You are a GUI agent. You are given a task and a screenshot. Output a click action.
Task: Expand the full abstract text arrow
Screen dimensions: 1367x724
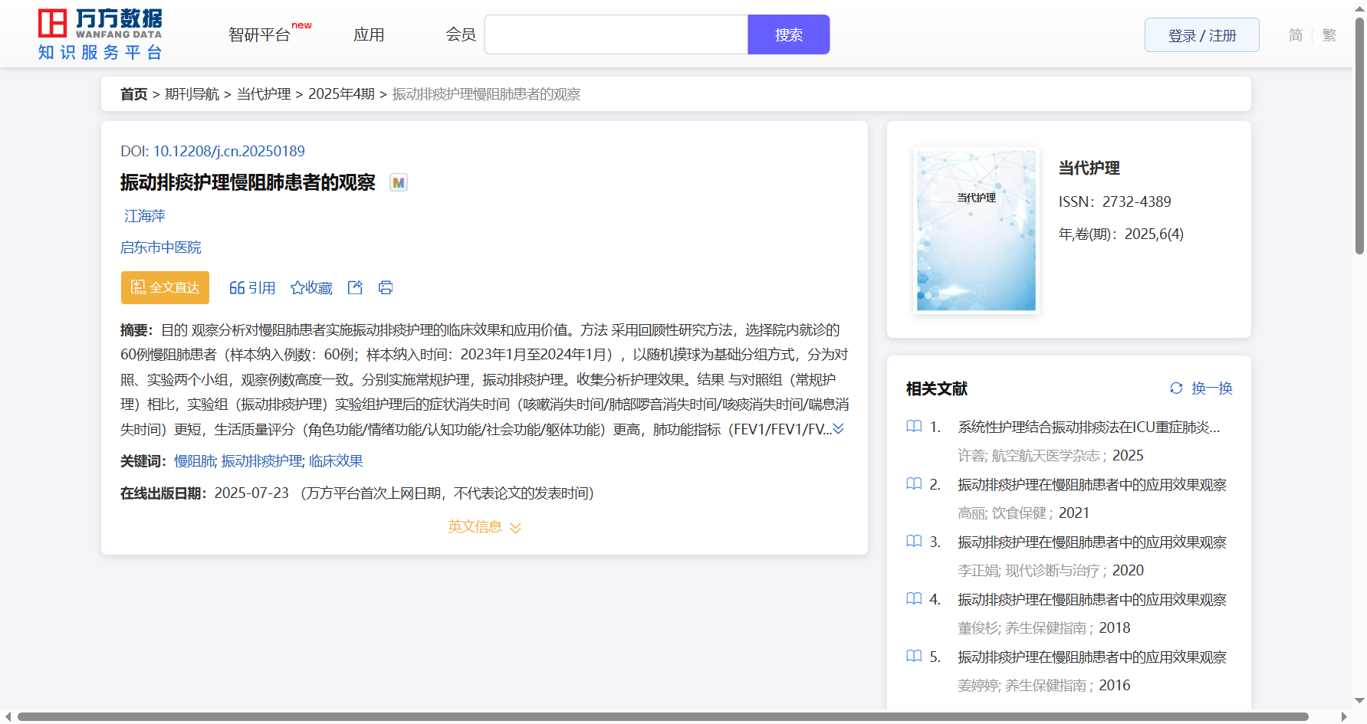[x=839, y=429]
